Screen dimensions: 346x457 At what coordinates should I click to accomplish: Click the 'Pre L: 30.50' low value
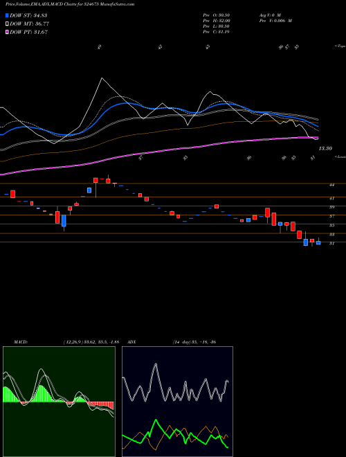point(217,26)
